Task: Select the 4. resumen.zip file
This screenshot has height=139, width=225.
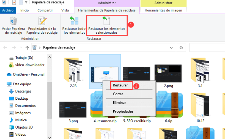Action: [x=105, y=121]
